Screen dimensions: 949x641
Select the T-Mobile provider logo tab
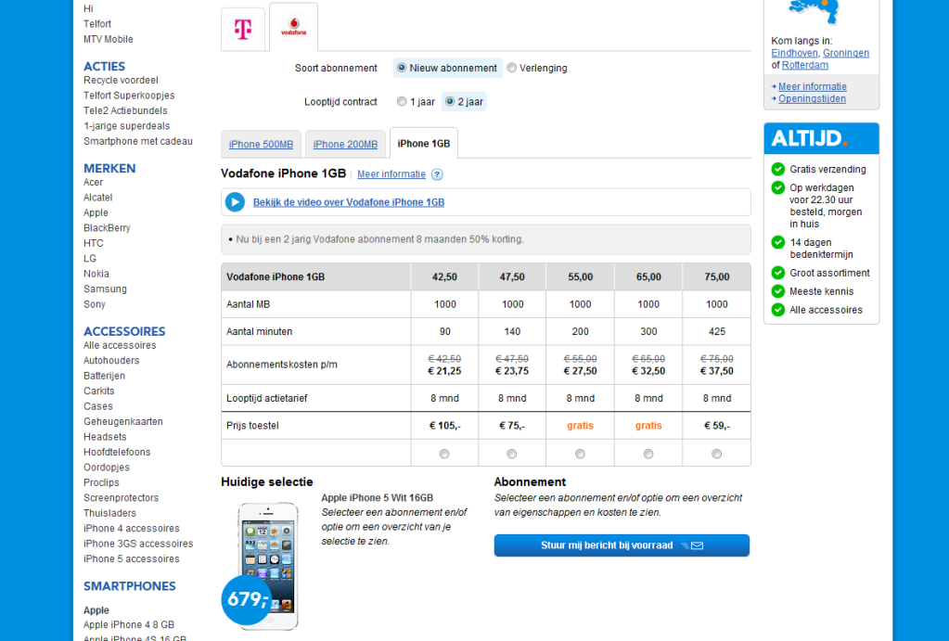tap(243, 29)
